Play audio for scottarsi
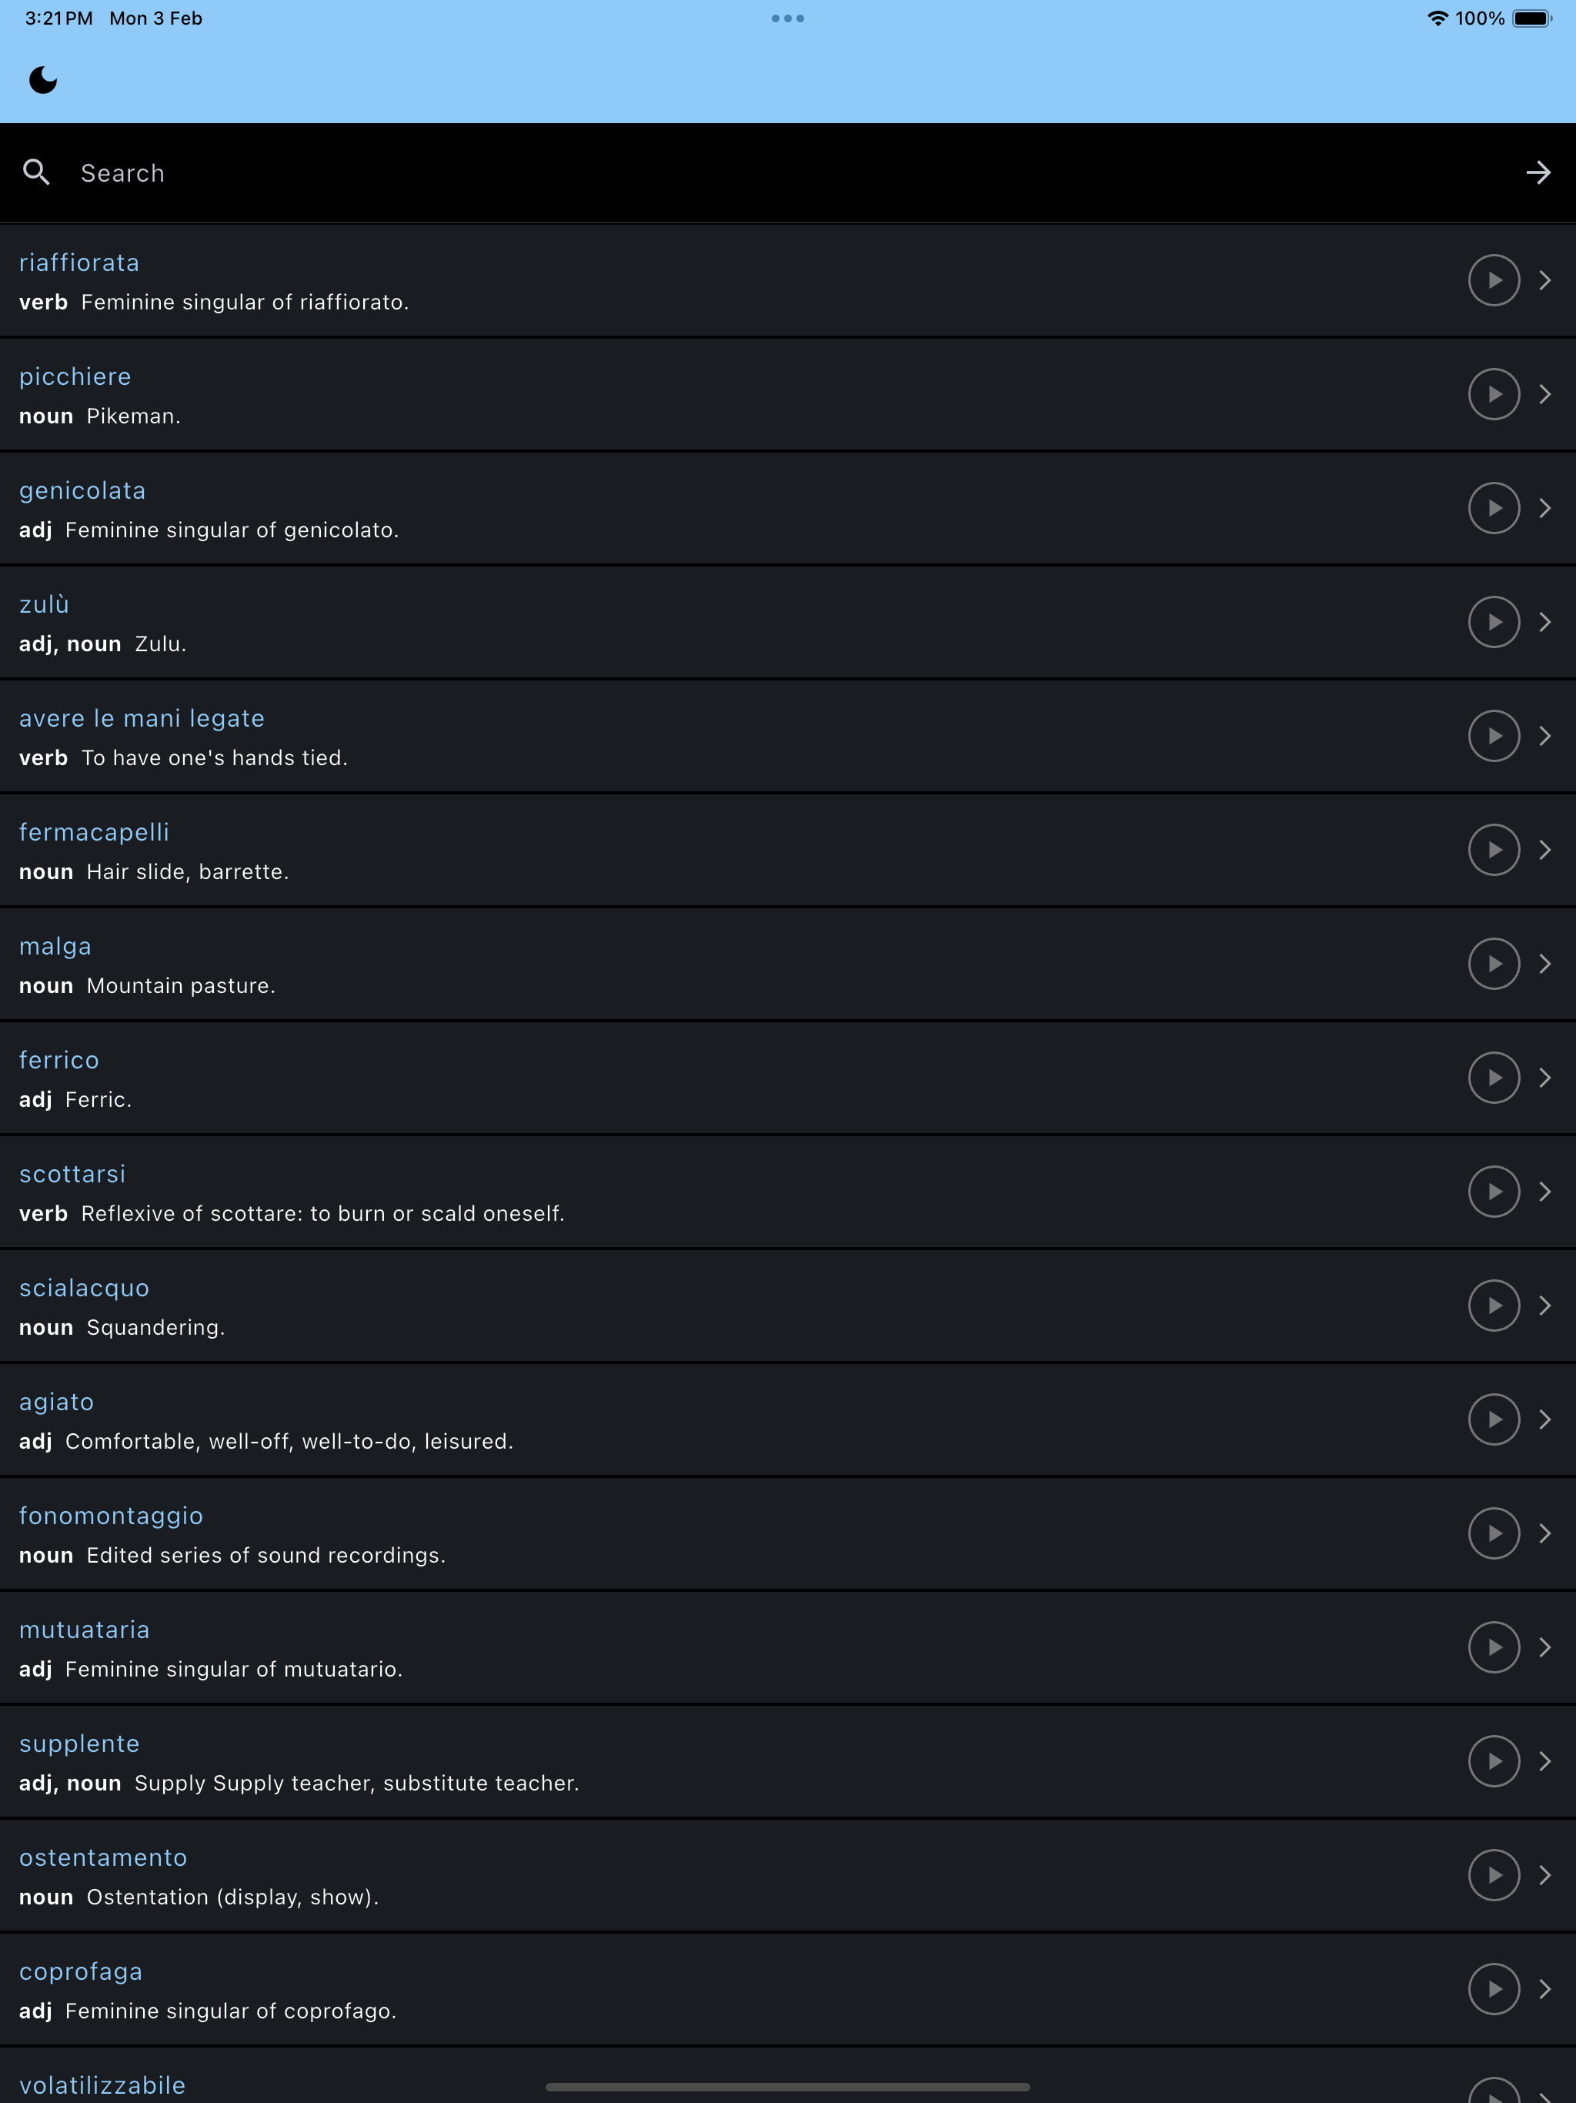The height and width of the screenshot is (2103, 1576). tap(1494, 1192)
